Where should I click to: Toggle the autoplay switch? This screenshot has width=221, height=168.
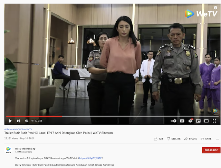coord(173,121)
